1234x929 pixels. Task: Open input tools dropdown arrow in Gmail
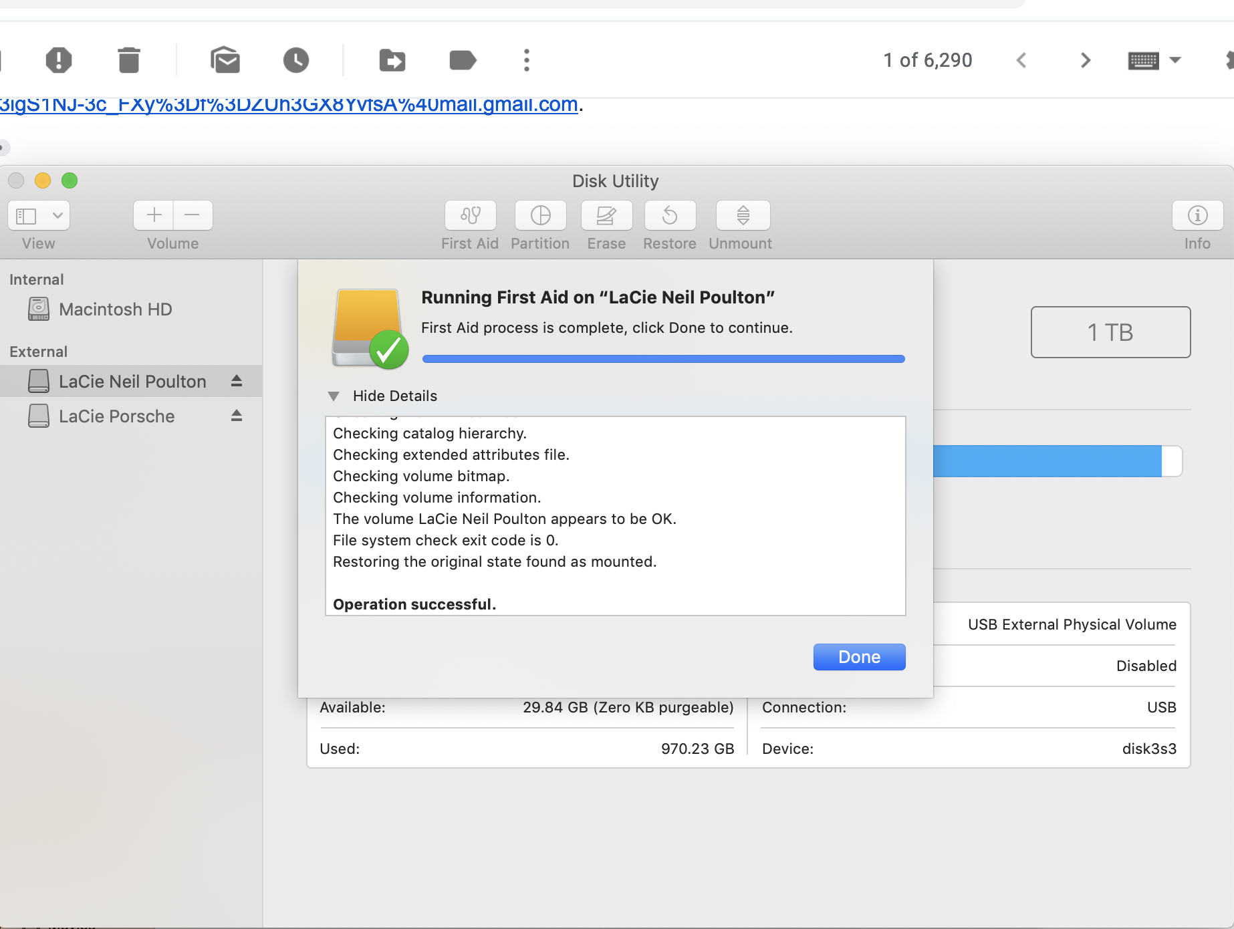(1175, 60)
